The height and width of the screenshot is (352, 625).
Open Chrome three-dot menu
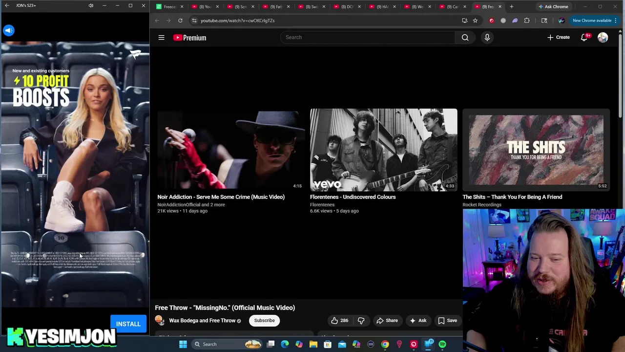(616, 21)
